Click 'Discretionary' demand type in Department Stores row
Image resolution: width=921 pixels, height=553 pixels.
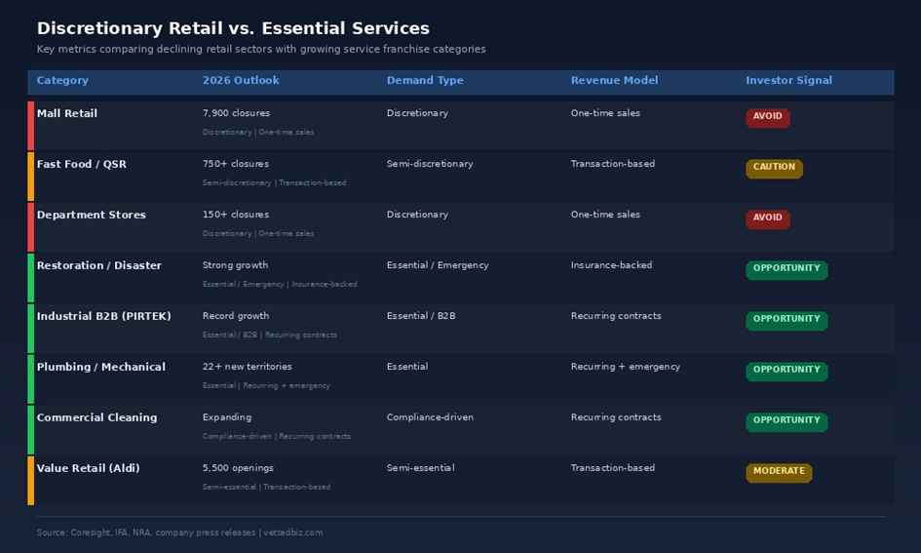click(417, 215)
